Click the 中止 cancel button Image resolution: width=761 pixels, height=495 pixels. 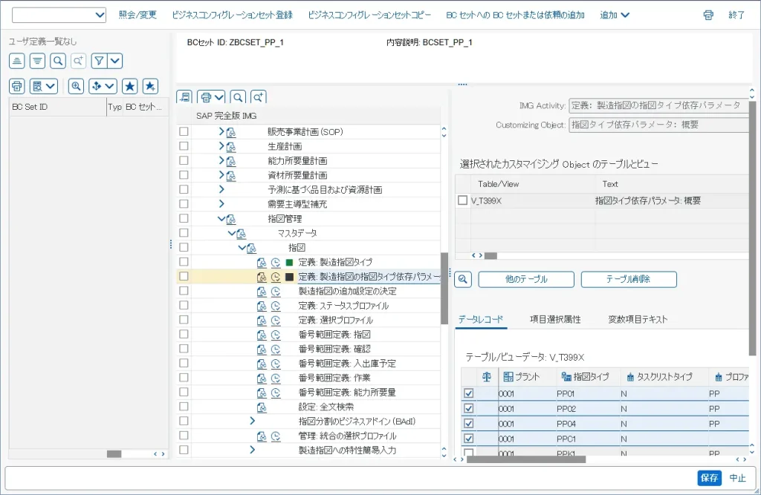click(x=738, y=478)
